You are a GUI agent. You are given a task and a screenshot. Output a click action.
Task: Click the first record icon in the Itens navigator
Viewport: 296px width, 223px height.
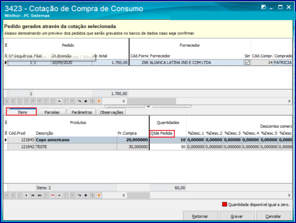tap(7, 195)
